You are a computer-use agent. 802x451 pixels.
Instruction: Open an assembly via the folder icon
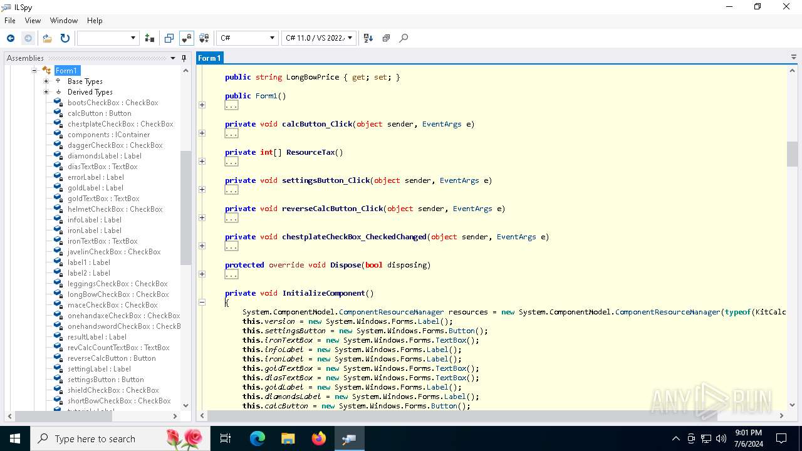tap(47, 38)
